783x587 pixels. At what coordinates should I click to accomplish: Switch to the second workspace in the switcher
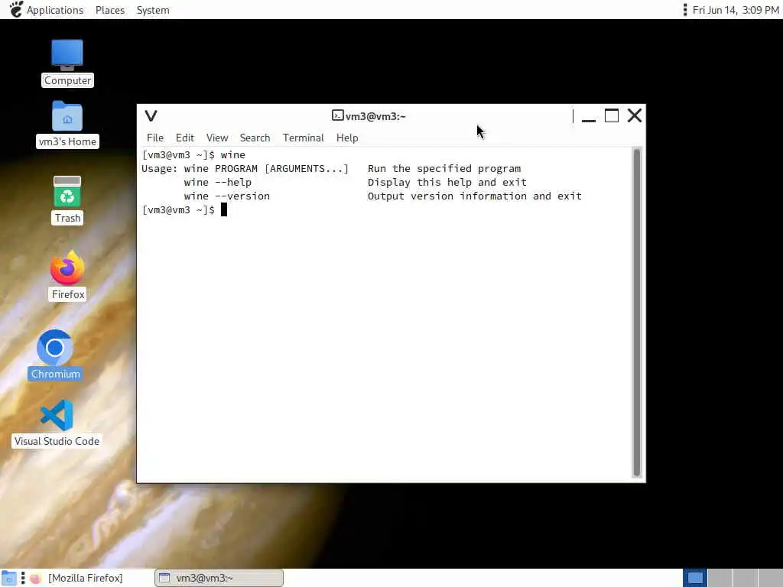pos(720,578)
